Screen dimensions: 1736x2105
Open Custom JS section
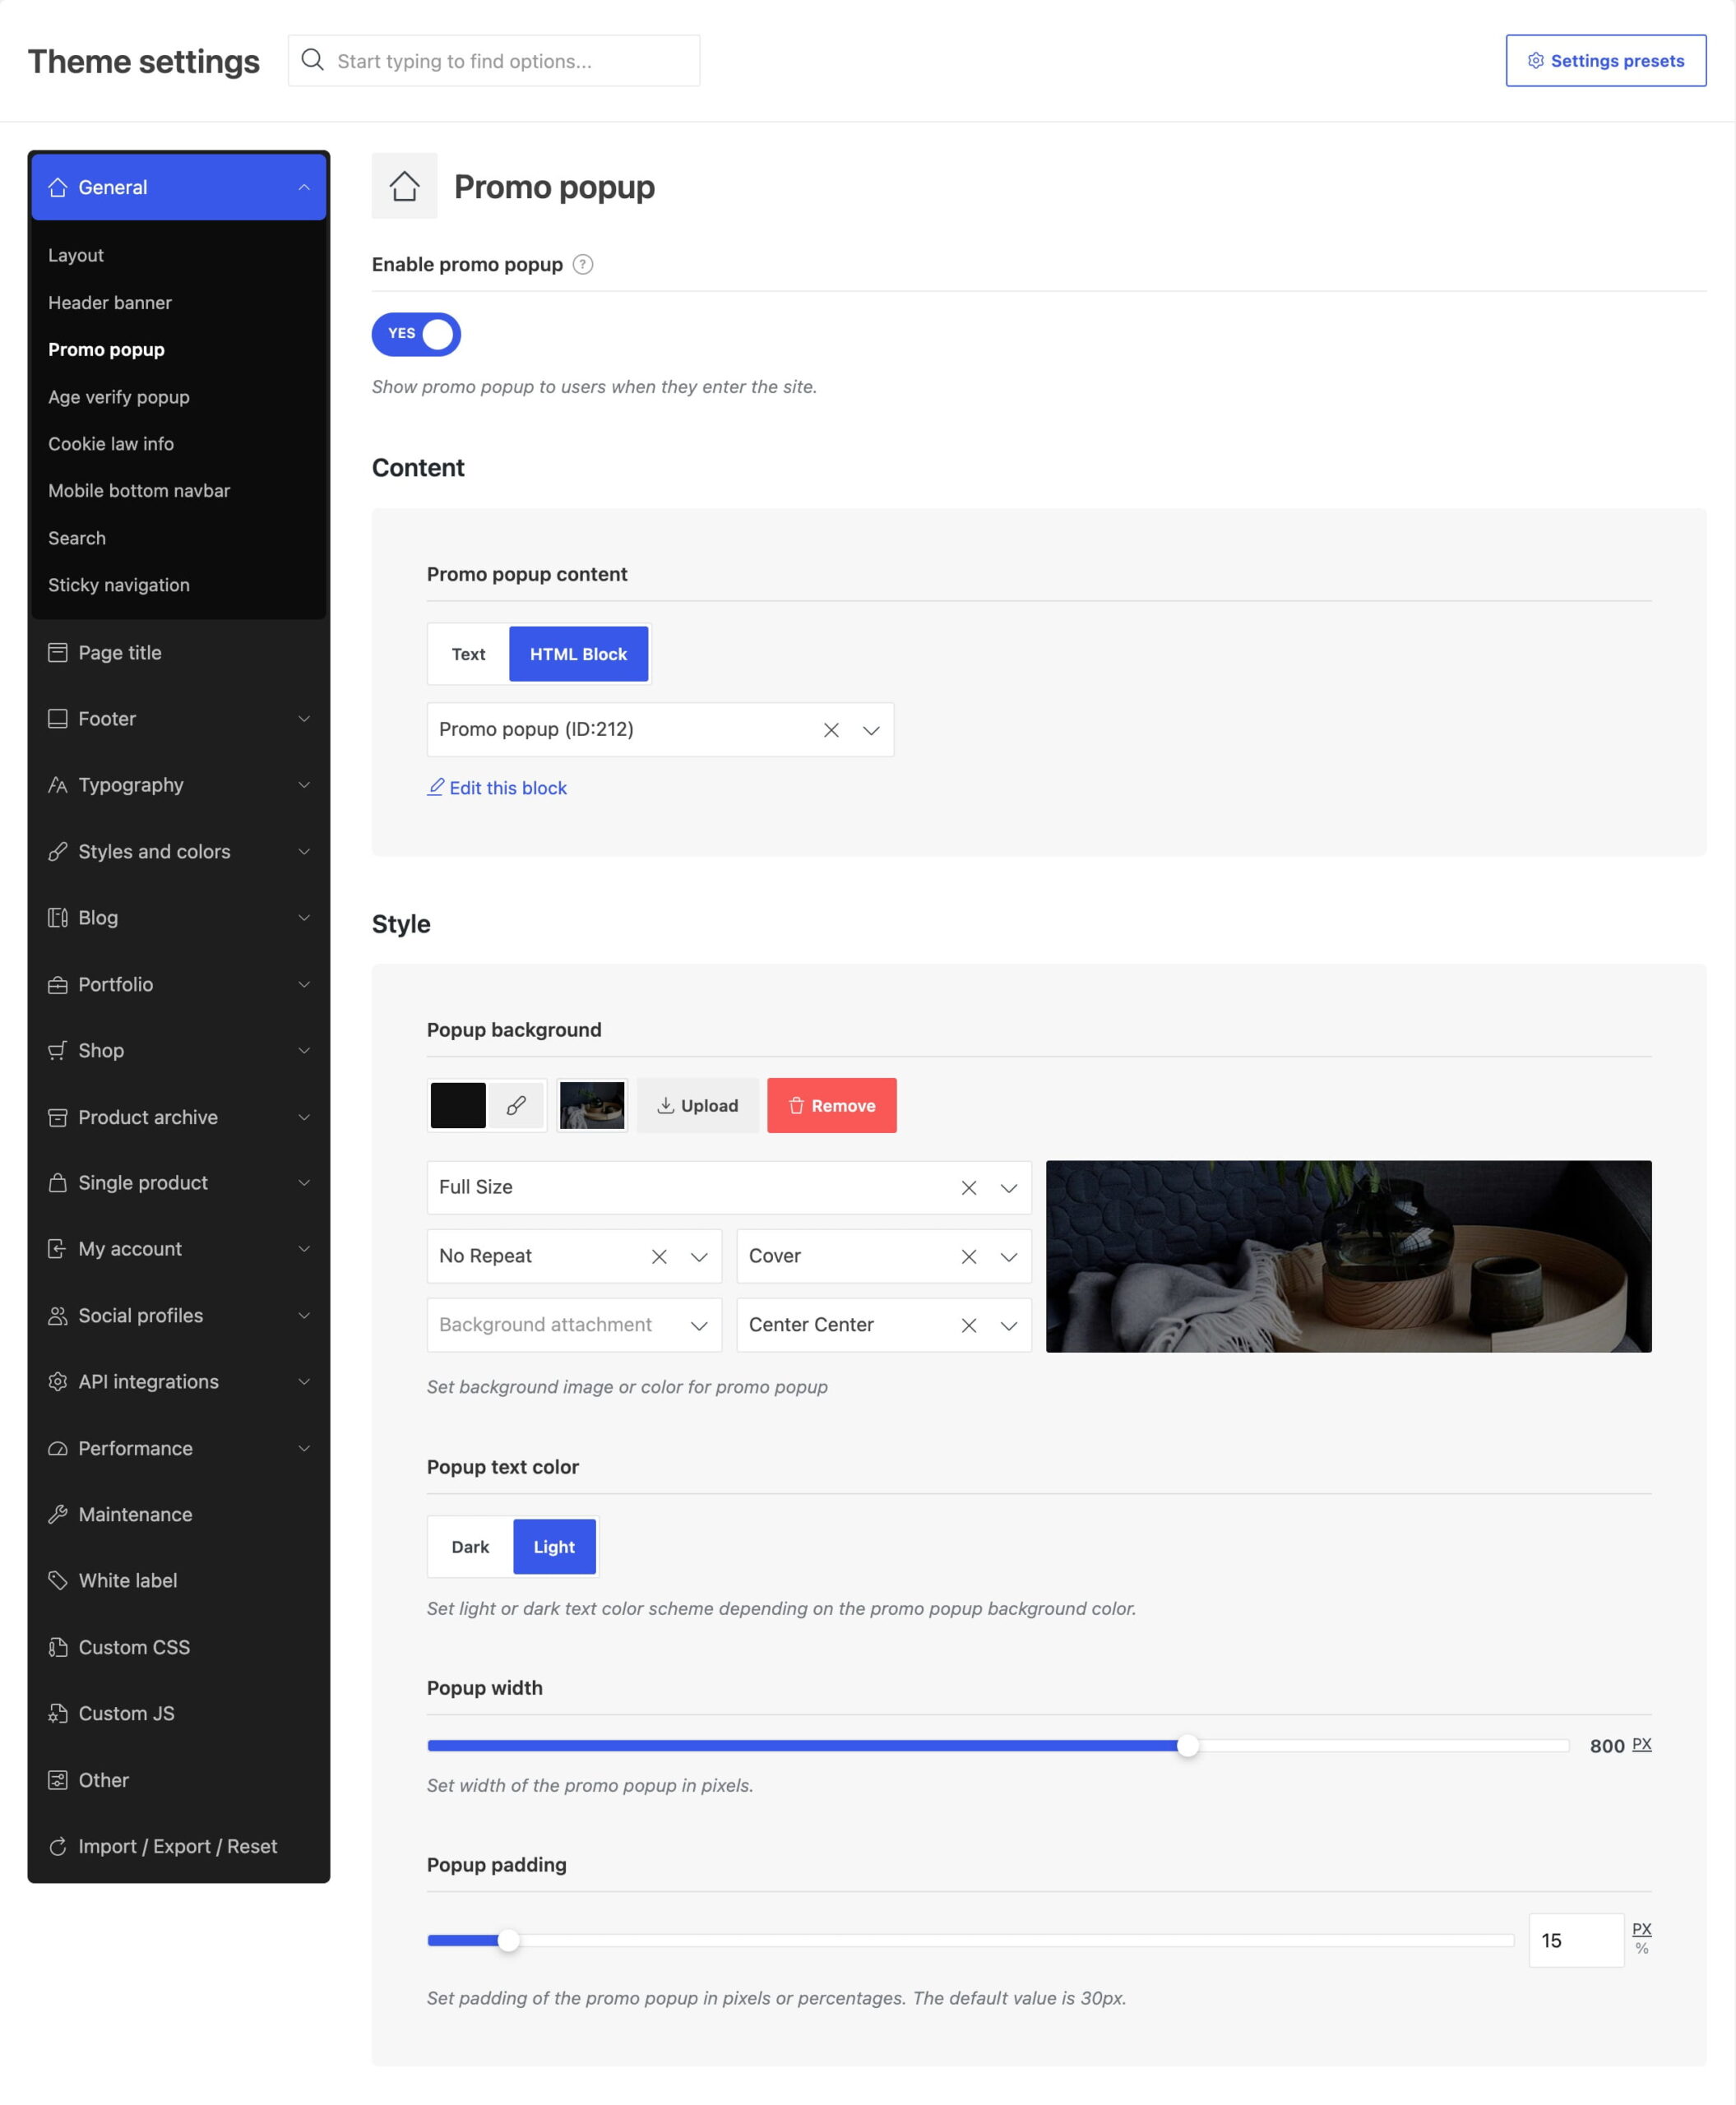point(178,1713)
